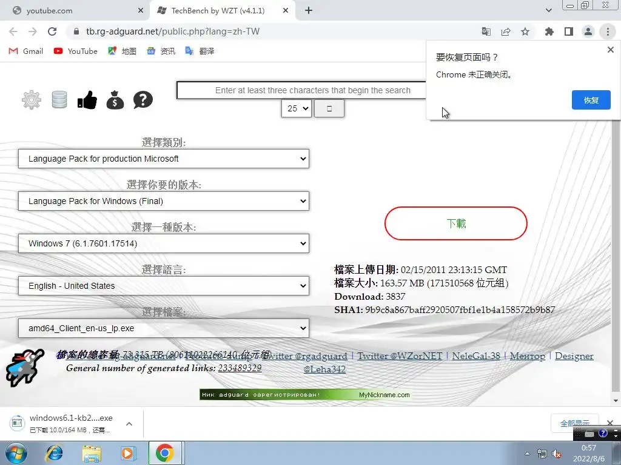Open the extensions puzzle icon
Image resolution: width=621 pixels, height=465 pixels.
pos(549,31)
